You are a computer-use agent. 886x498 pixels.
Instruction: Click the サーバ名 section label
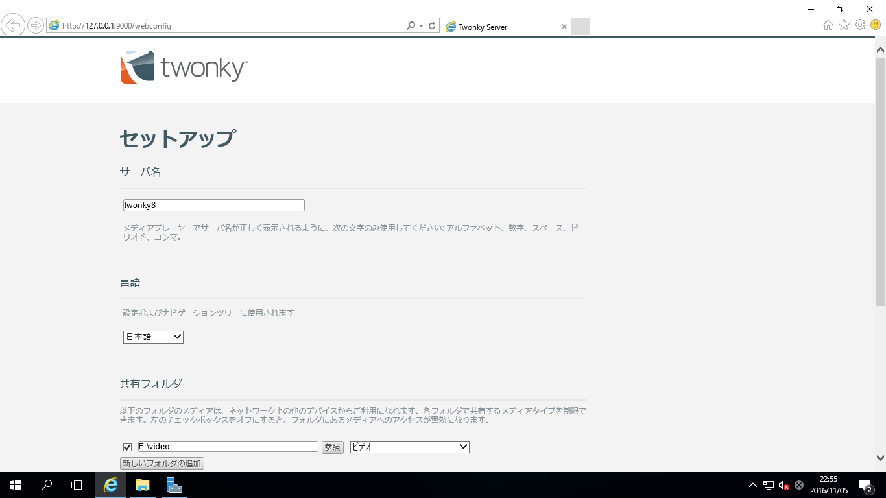tap(141, 172)
